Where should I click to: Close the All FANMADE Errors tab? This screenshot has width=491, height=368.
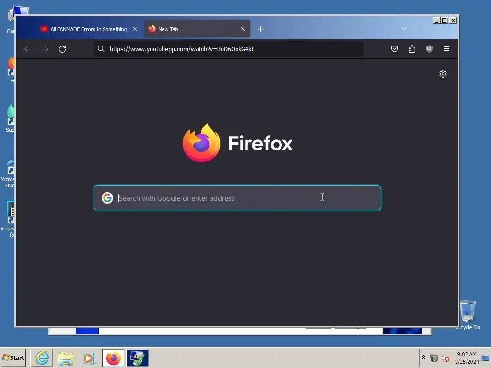click(x=135, y=29)
